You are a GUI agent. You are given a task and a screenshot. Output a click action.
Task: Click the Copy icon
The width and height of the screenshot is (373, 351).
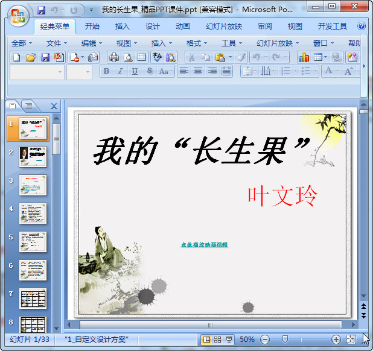click(x=206, y=57)
